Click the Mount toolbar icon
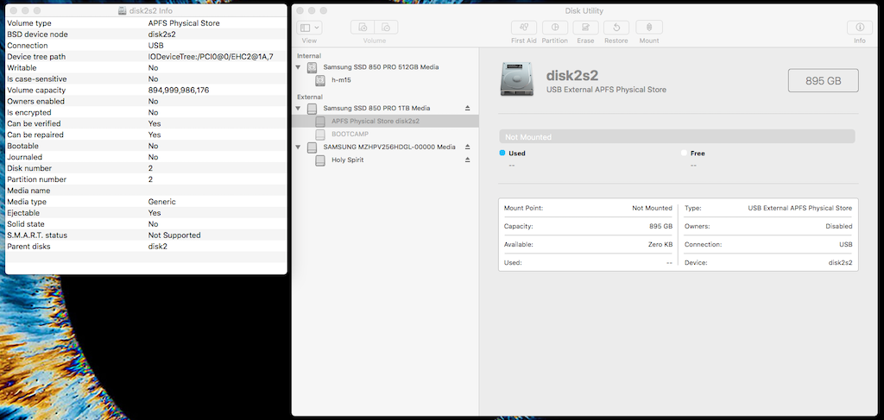Screen dimensions: 884x420 [649, 28]
